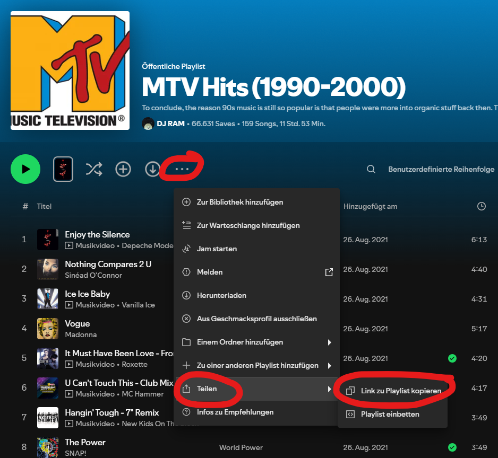Open DJ RAM profile link
The image size is (498, 458).
pos(170,124)
